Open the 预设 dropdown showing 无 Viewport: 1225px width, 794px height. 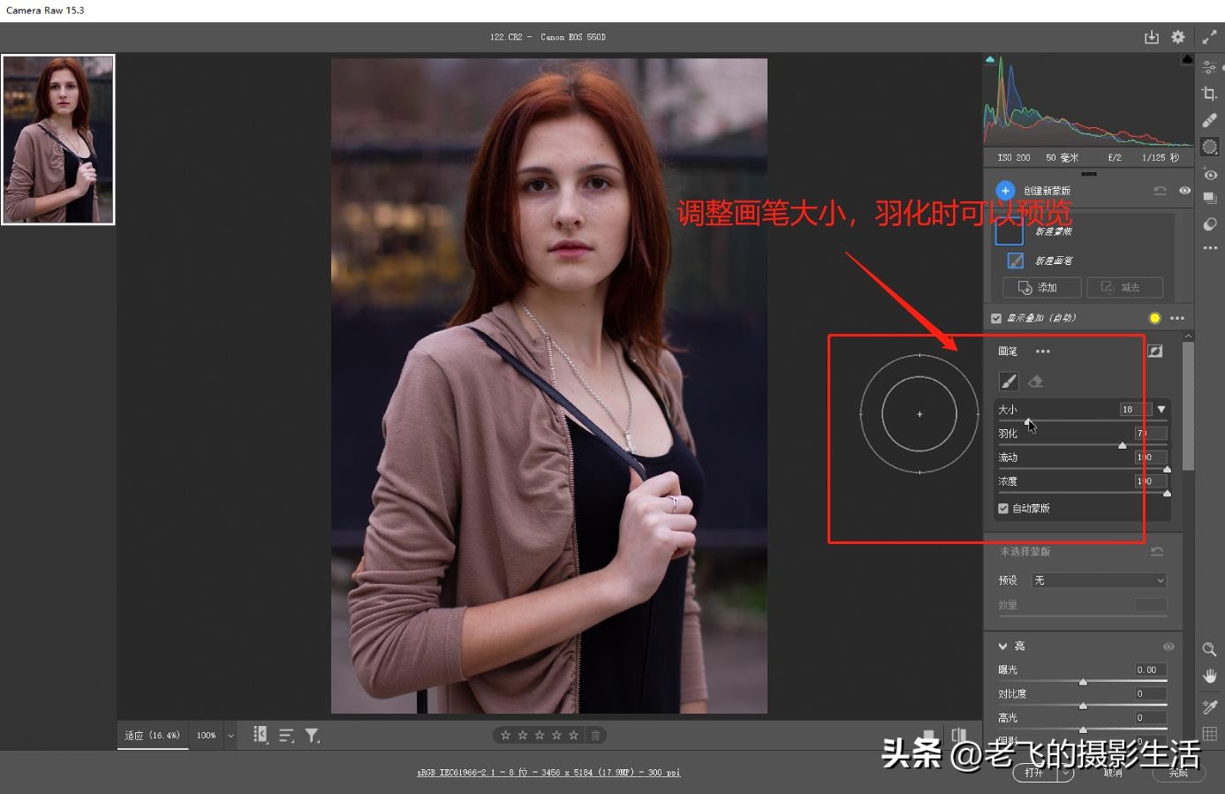[x=1098, y=580]
